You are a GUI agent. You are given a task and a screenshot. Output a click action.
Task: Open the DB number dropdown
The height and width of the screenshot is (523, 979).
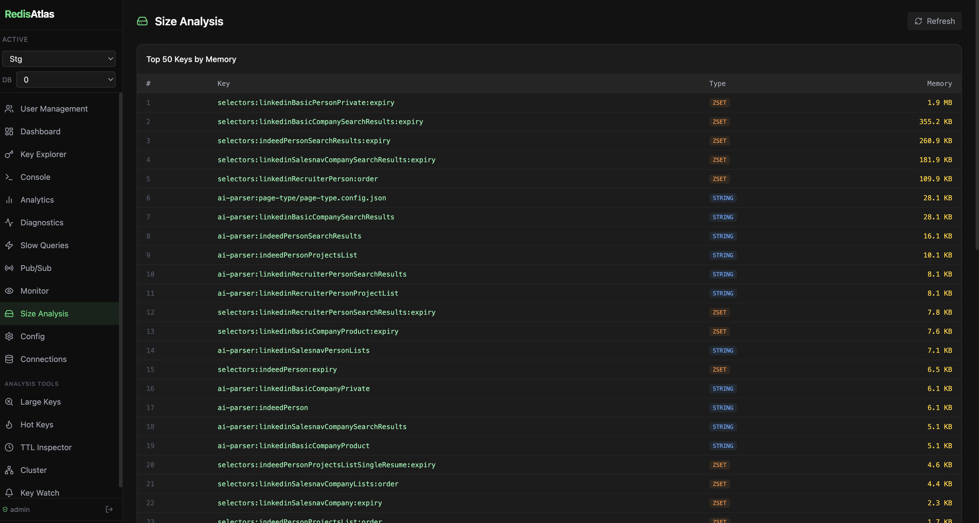66,80
